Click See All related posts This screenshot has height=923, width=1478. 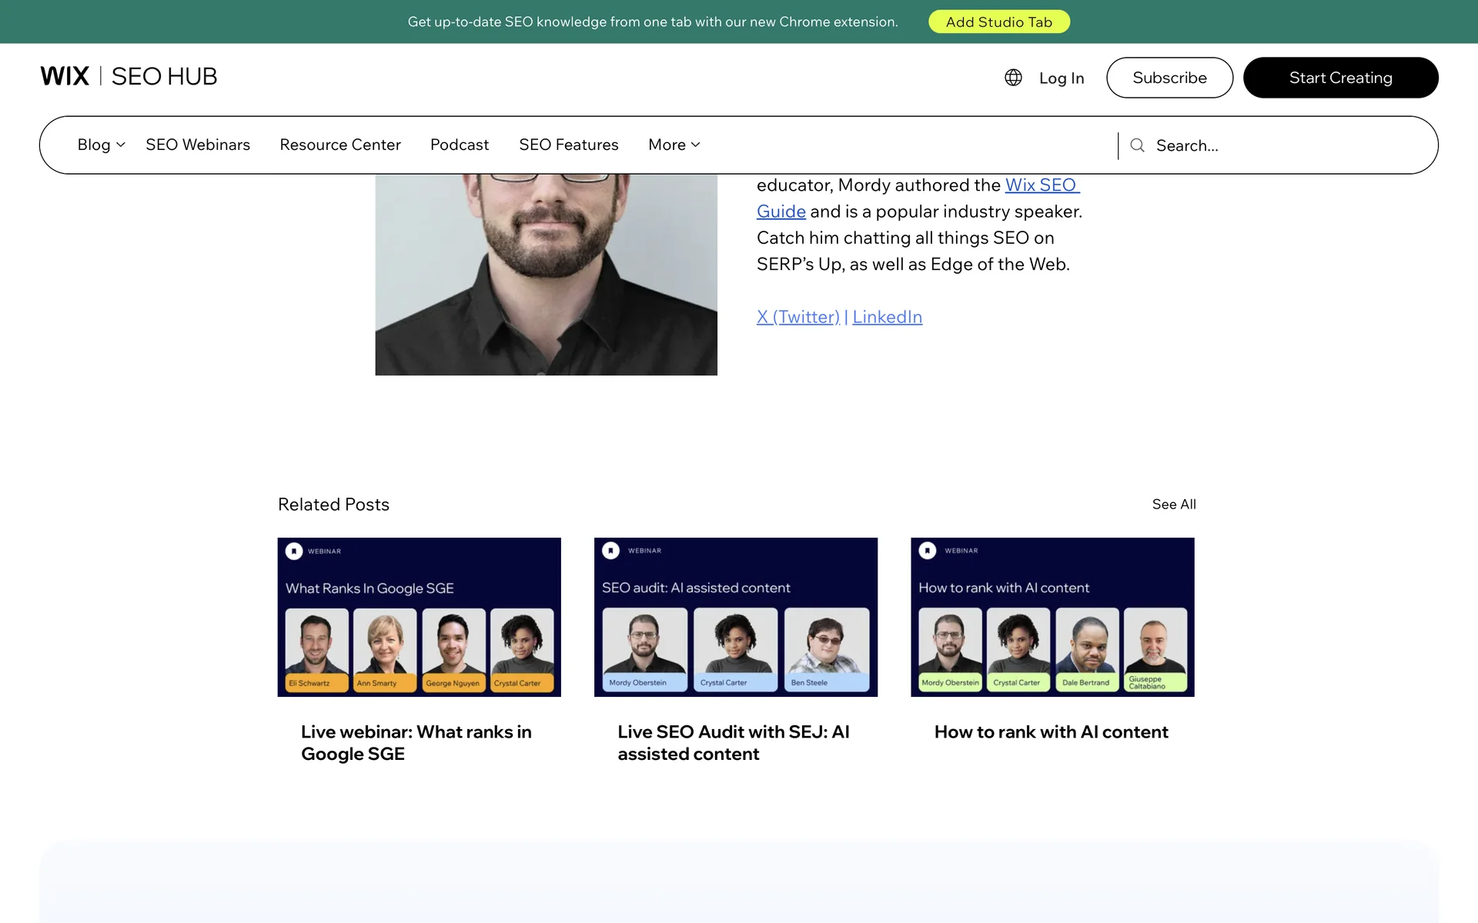coord(1173,505)
